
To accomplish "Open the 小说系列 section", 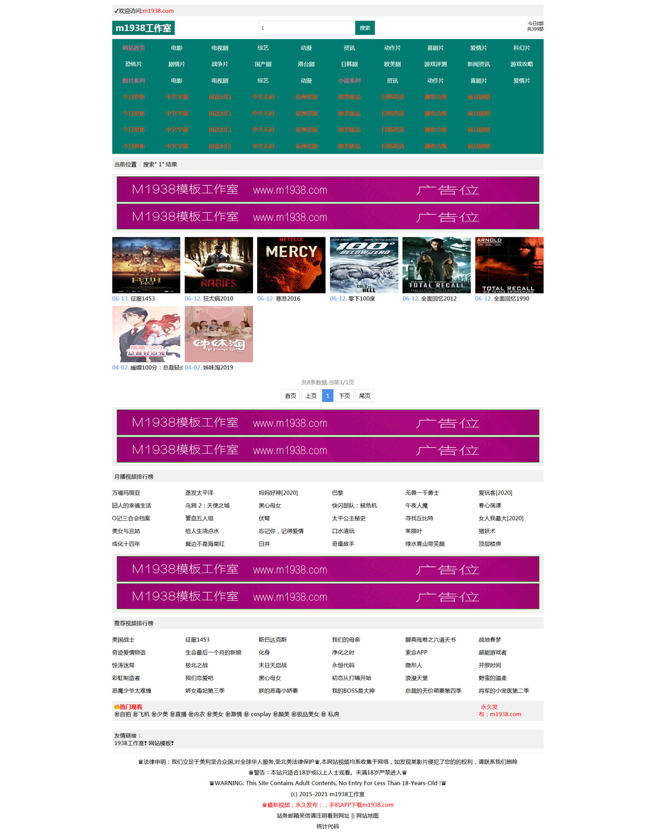I will pyautogui.click(x=349, y=80).
